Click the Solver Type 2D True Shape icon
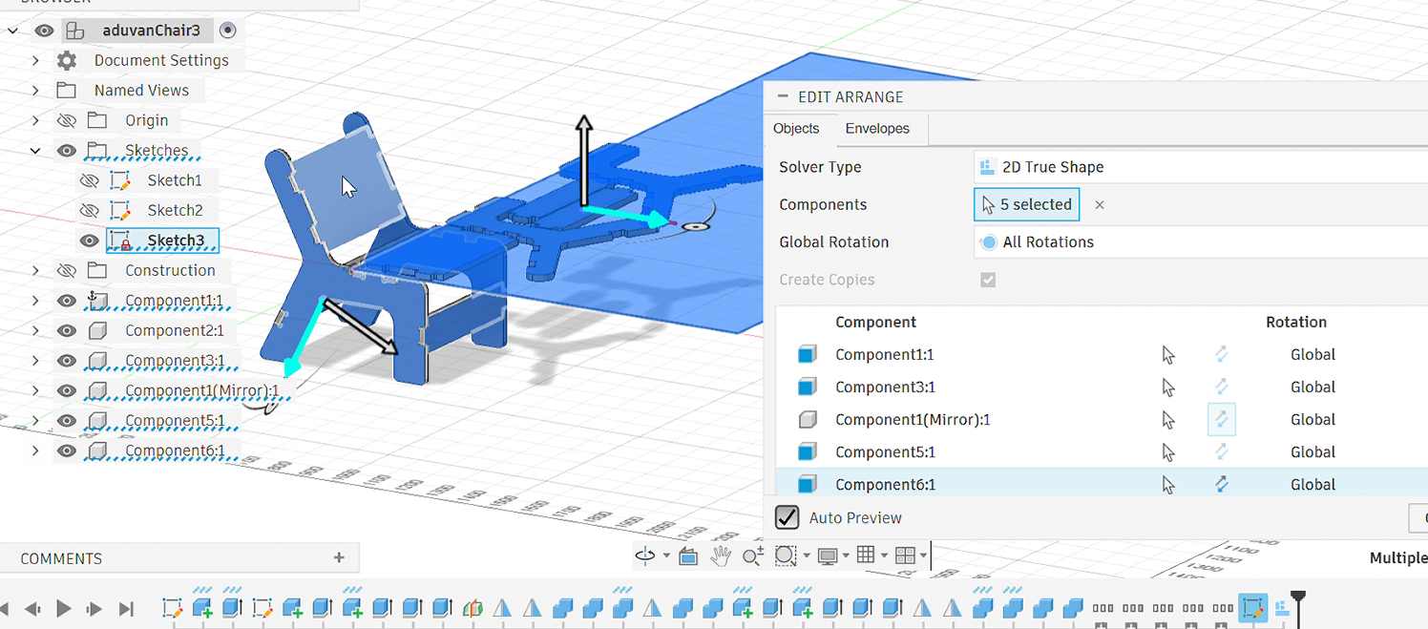Image resolution: width=1428 pixels, height=629 pixels. pos(987,167)
